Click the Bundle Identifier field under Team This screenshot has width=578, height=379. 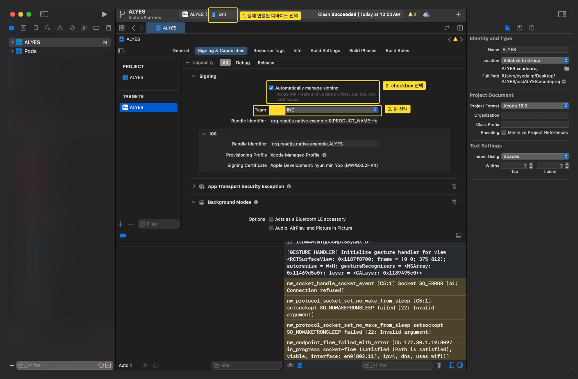click(324, 121)
